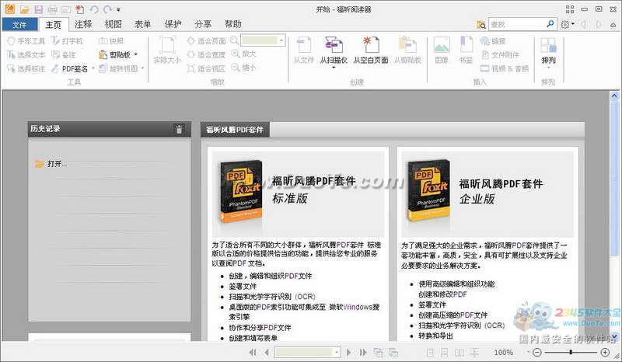Click the 书签 bookmark button
The width and height of the screenshot is (622, 362).
pos(466,50)
